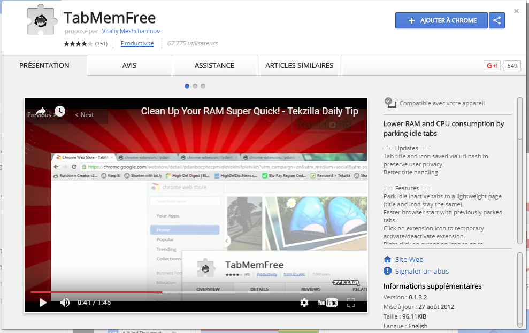This screenshot has width=529, height=333.
Task: Click the G+1 button
Action: point(492,66)
